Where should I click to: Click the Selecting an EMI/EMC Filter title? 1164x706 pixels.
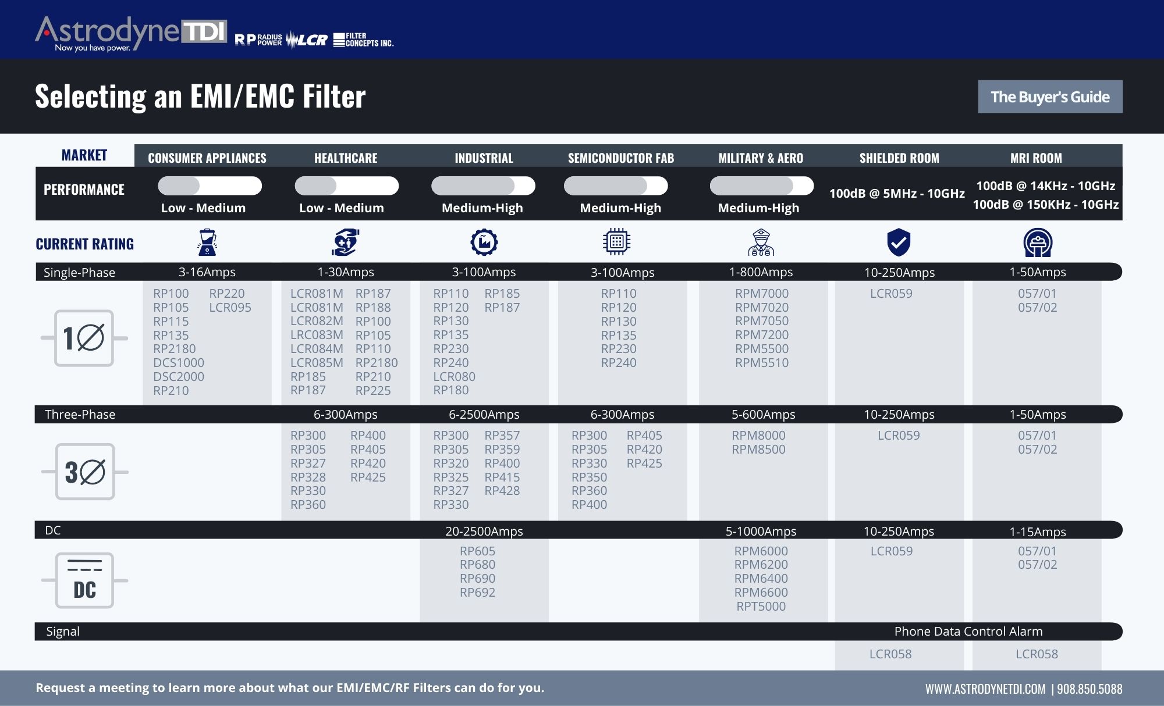(x=200, y=97)
